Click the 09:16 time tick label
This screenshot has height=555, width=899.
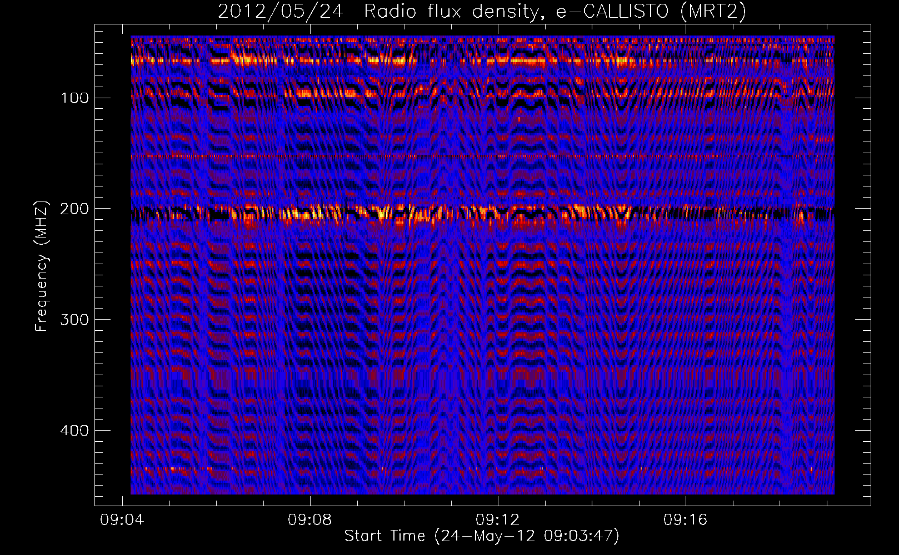pyautogui.click(x=686, y=520)
